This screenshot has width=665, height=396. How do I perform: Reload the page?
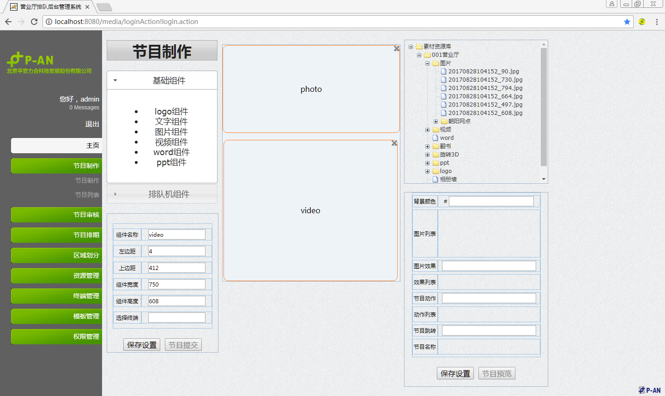[34, 22]
